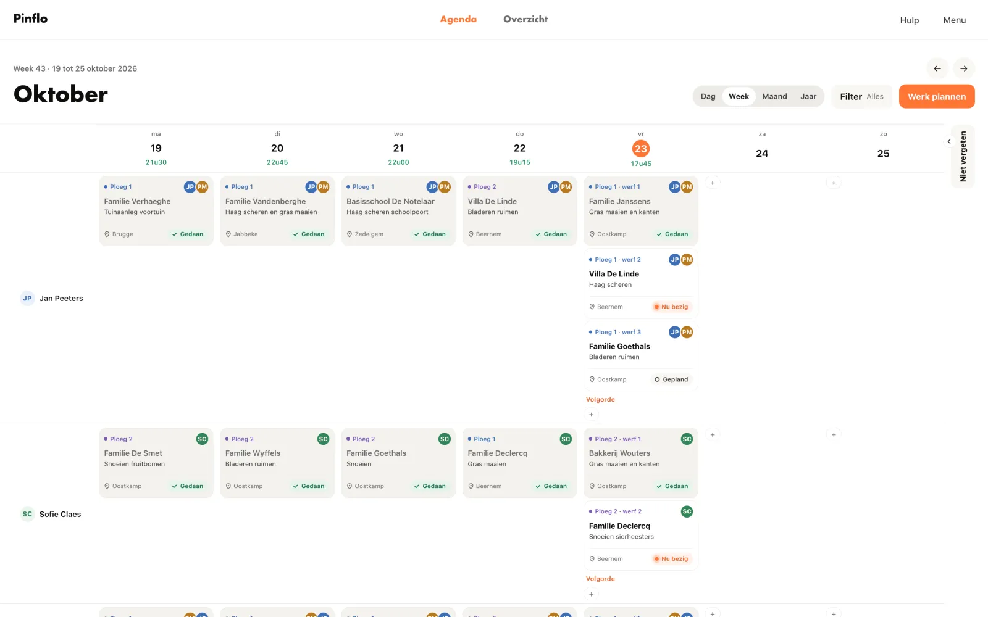
Task: Open Familie Declercq Gras maaien card
Action: pyautogui.click(x=519, y=463)
